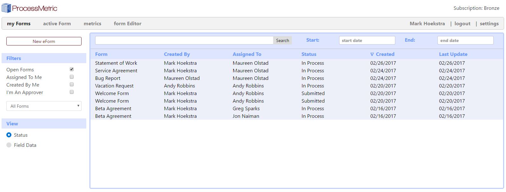Screen dimensions: 506x192
Task: Open the All Forms dropdown
Action: coord(44,106)
